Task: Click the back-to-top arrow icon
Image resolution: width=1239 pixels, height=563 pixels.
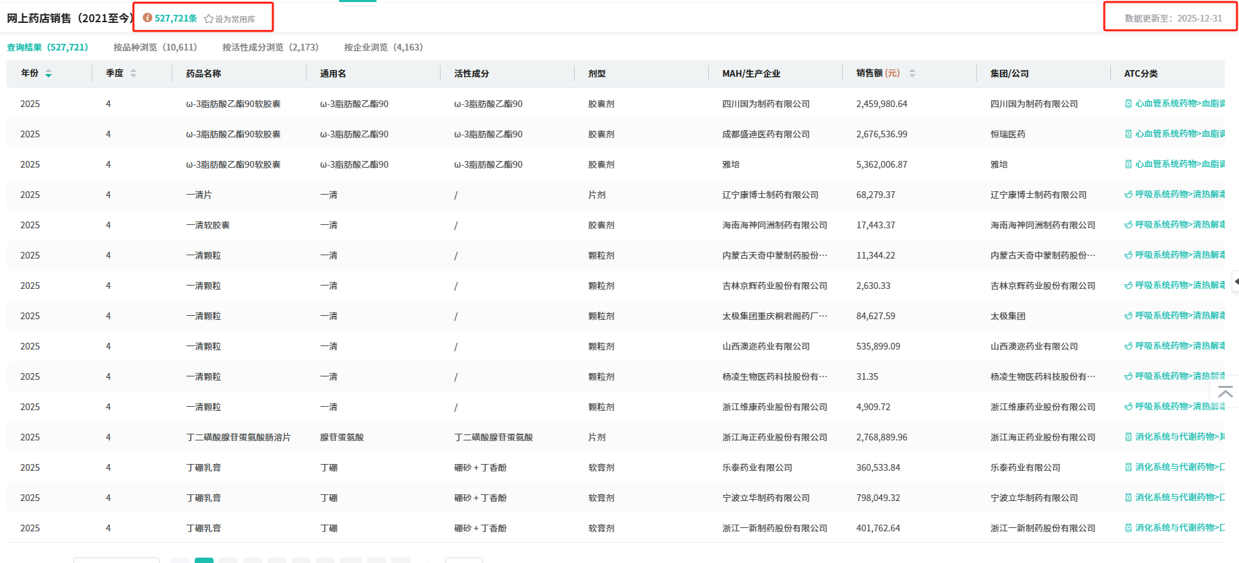Action: point(1226,392)
